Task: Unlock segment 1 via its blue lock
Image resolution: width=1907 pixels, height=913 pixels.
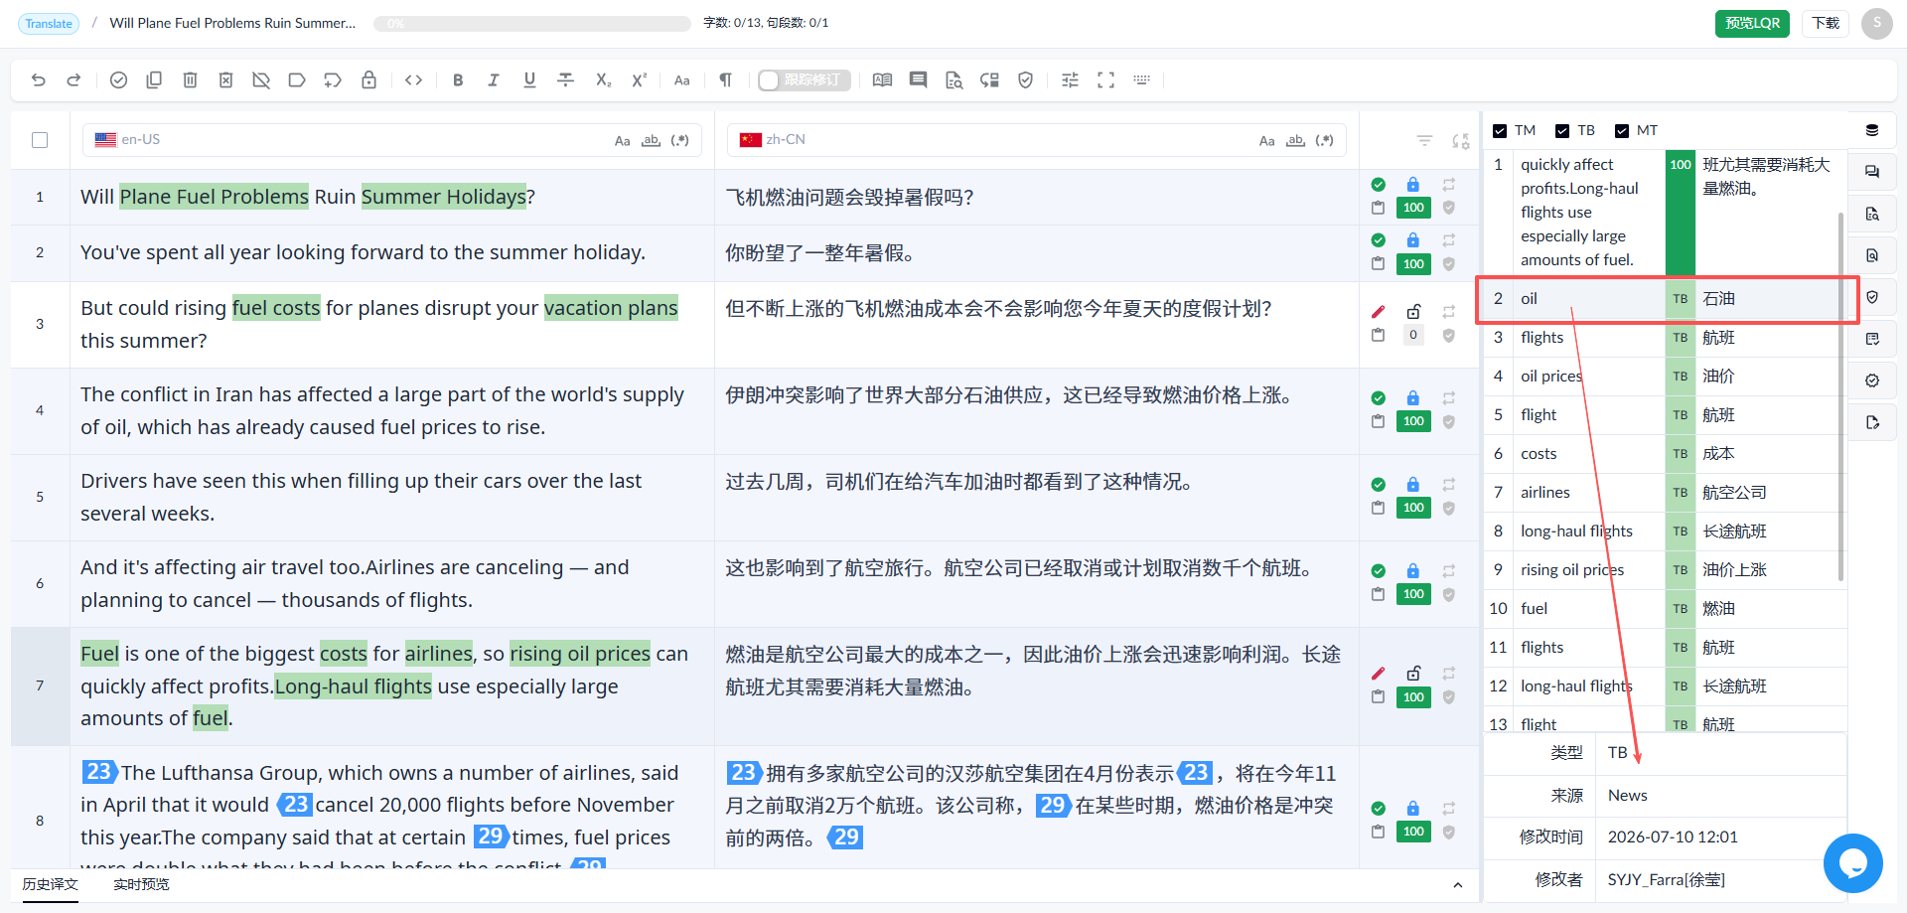Action: tap(1412, 185)
